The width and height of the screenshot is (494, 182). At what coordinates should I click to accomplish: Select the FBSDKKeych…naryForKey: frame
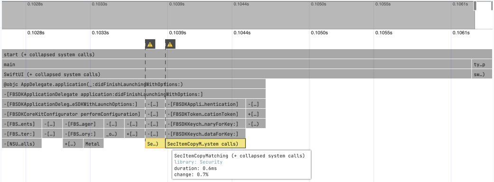click(x=205, y=124)
